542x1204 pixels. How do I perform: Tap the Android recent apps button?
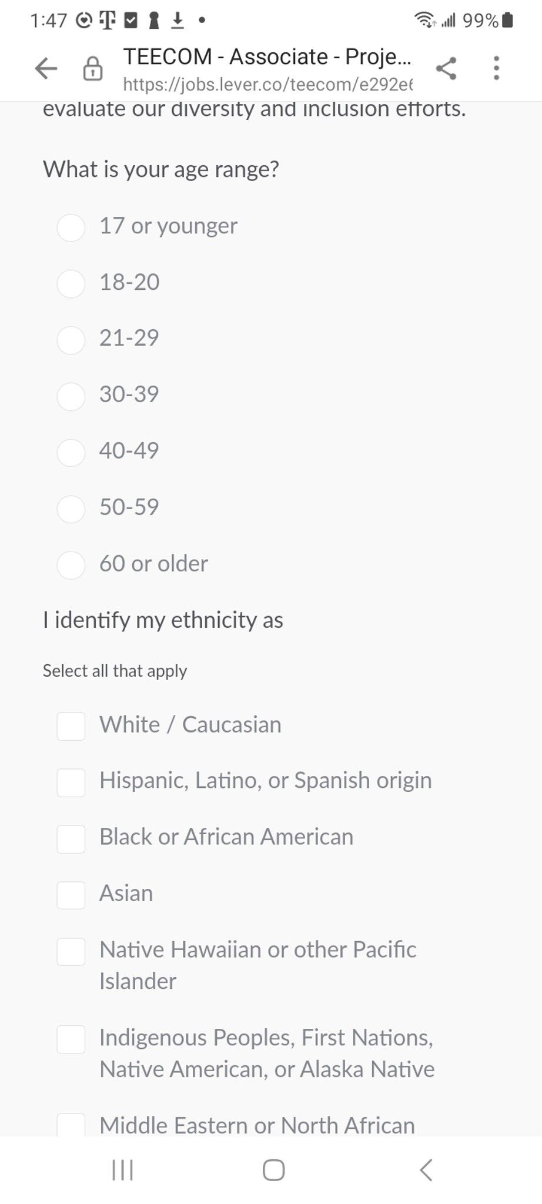pyautogui.click(x=122, y=1170)
